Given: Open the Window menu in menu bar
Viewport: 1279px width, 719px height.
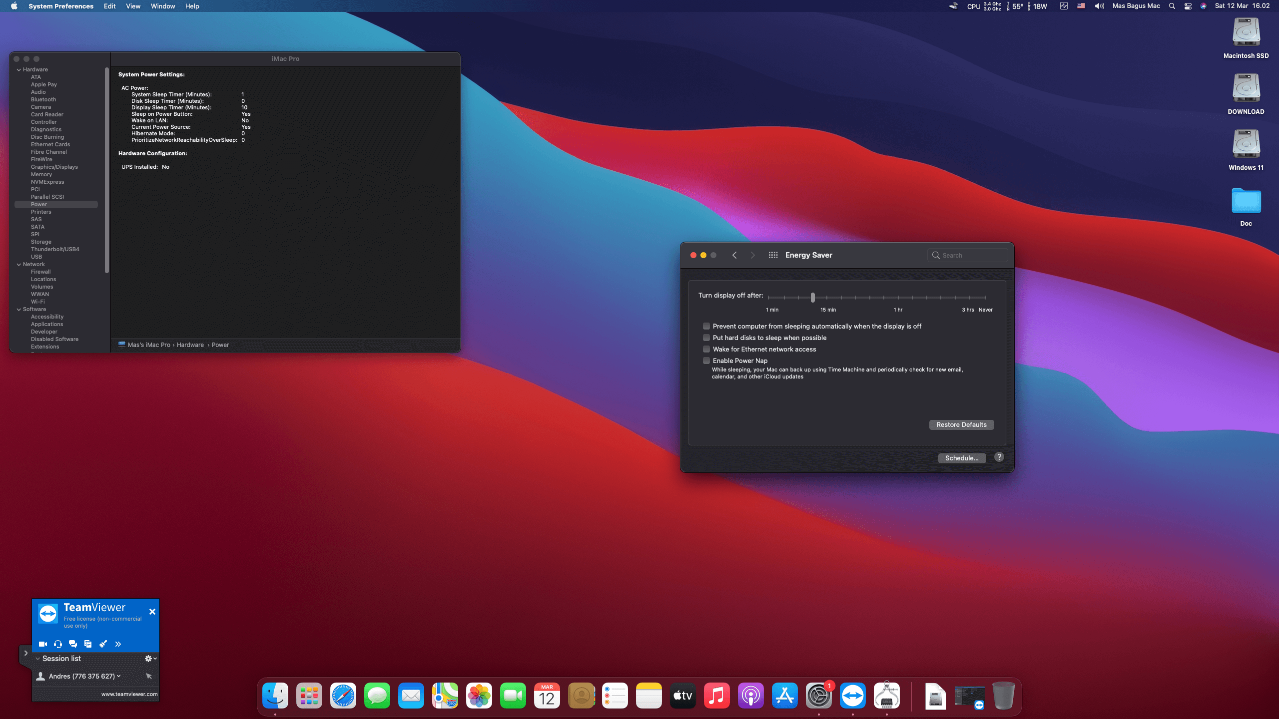Looking at the screenshot, I should click(x=163, y=6).
